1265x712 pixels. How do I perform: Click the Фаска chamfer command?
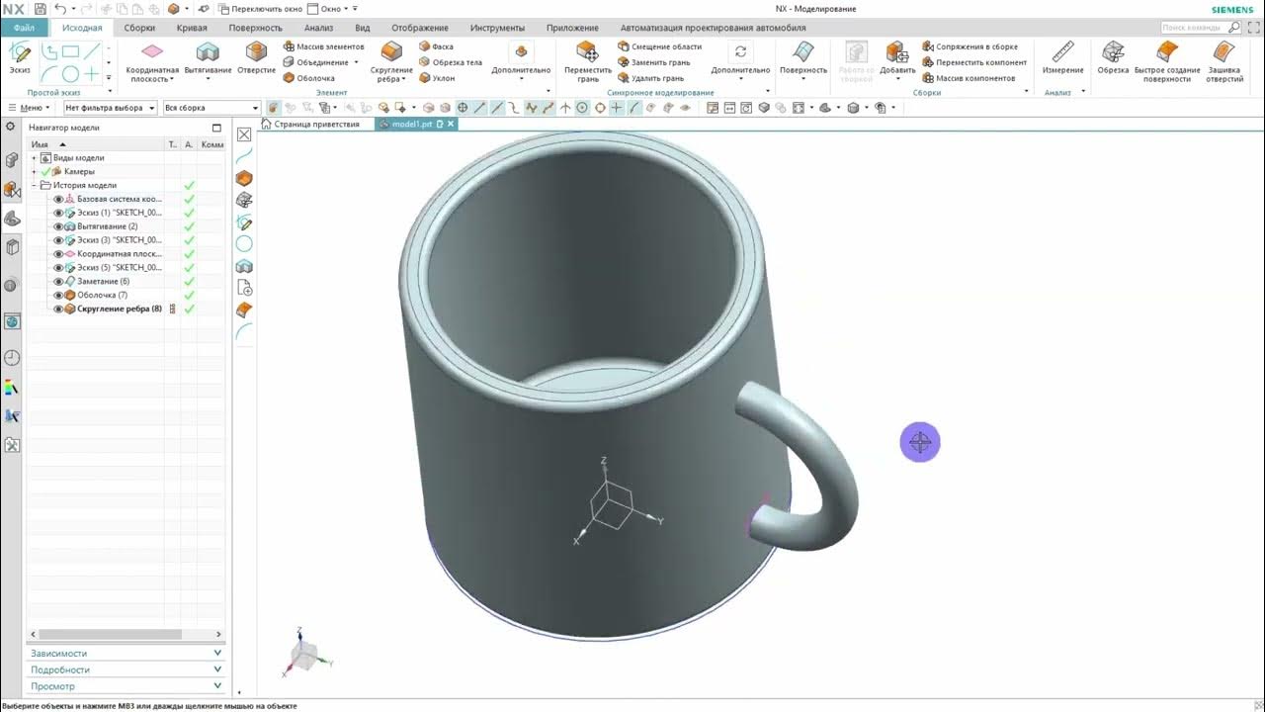pos(436,46)
